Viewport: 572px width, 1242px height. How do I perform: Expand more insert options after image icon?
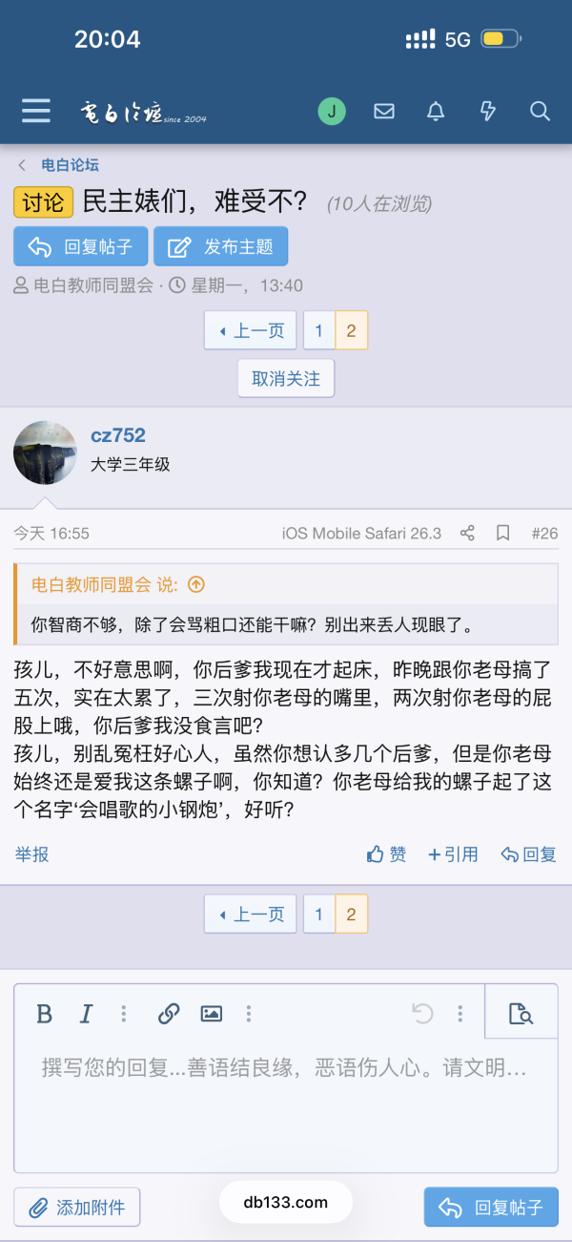click(249, 1013)
